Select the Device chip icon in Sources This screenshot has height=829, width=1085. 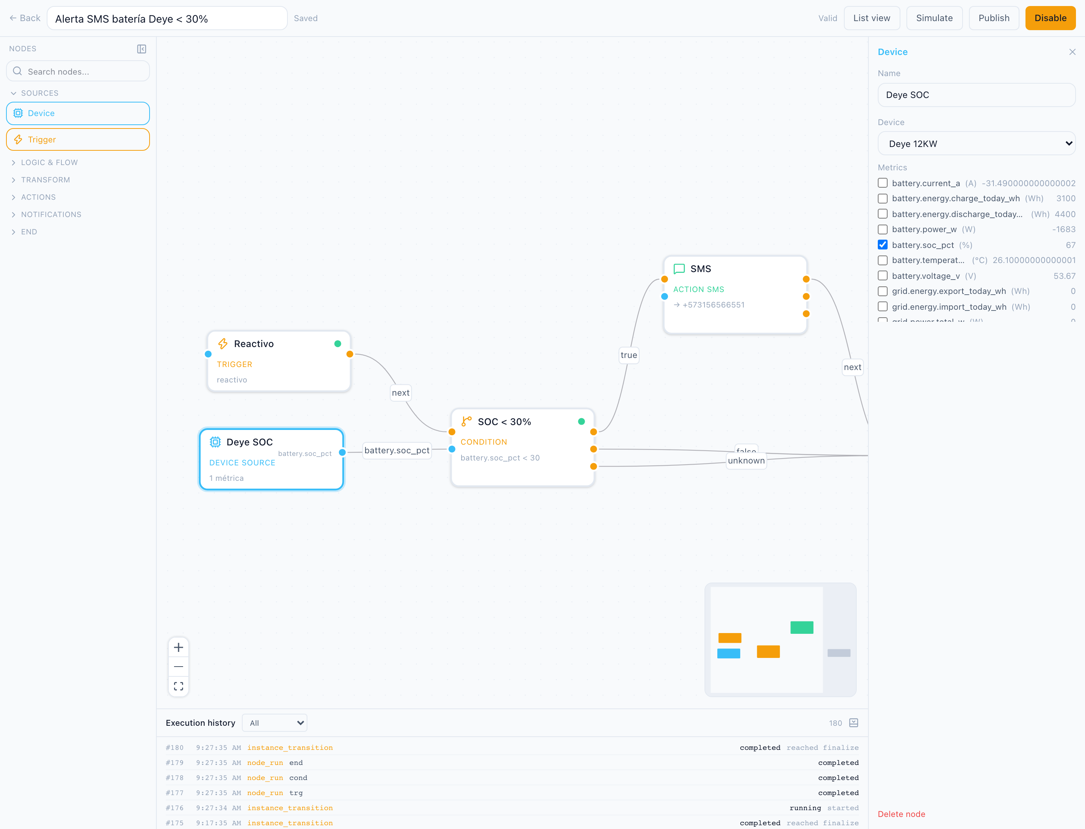coord(18,113)
